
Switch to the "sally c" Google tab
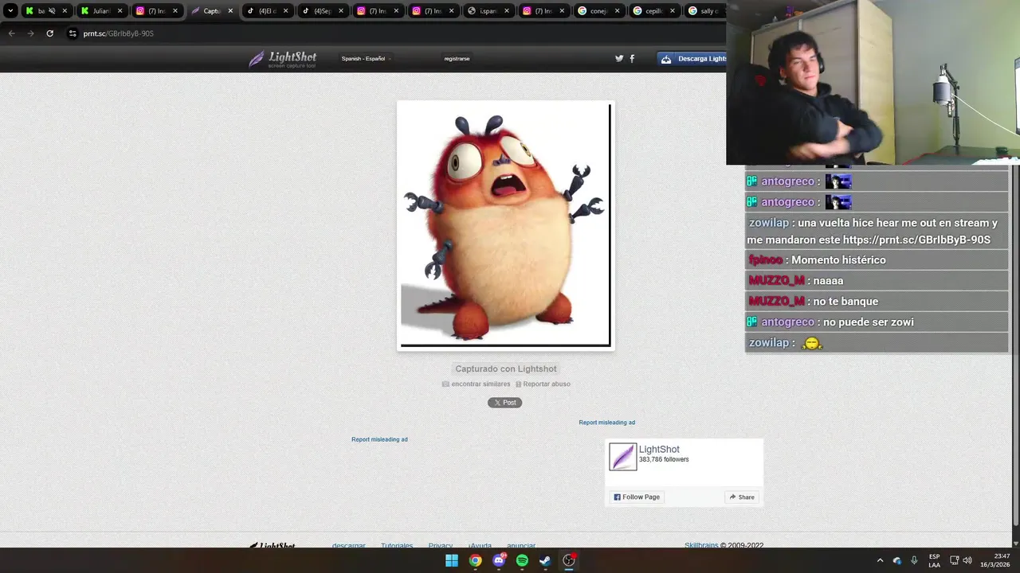click(704, 11)
